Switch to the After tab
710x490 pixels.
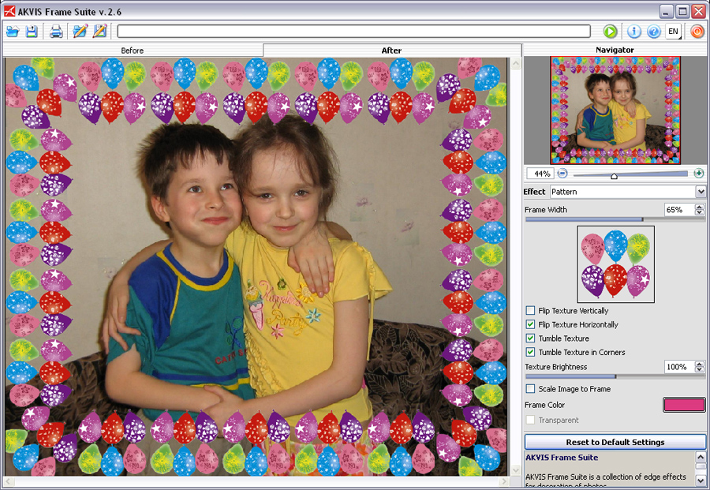[391, 50]
